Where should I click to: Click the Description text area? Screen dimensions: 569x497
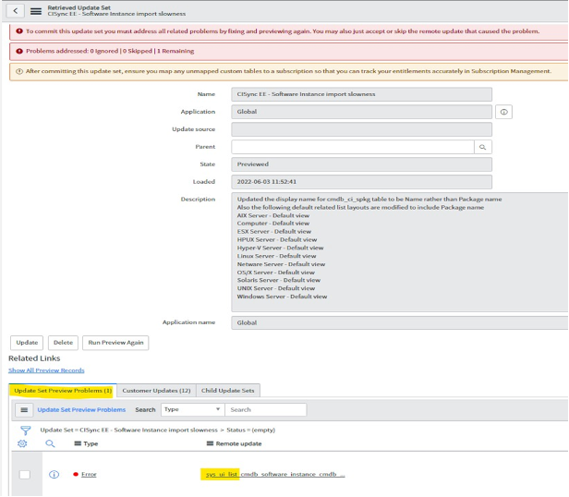[400, 252]
